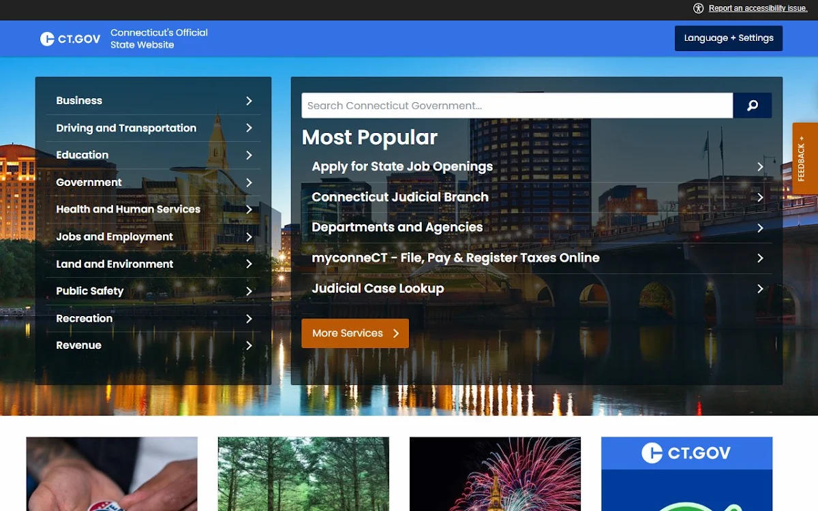Expand the Recreation category chevron
The width and height of the screenshot is (818, 511).
(249, 318)
